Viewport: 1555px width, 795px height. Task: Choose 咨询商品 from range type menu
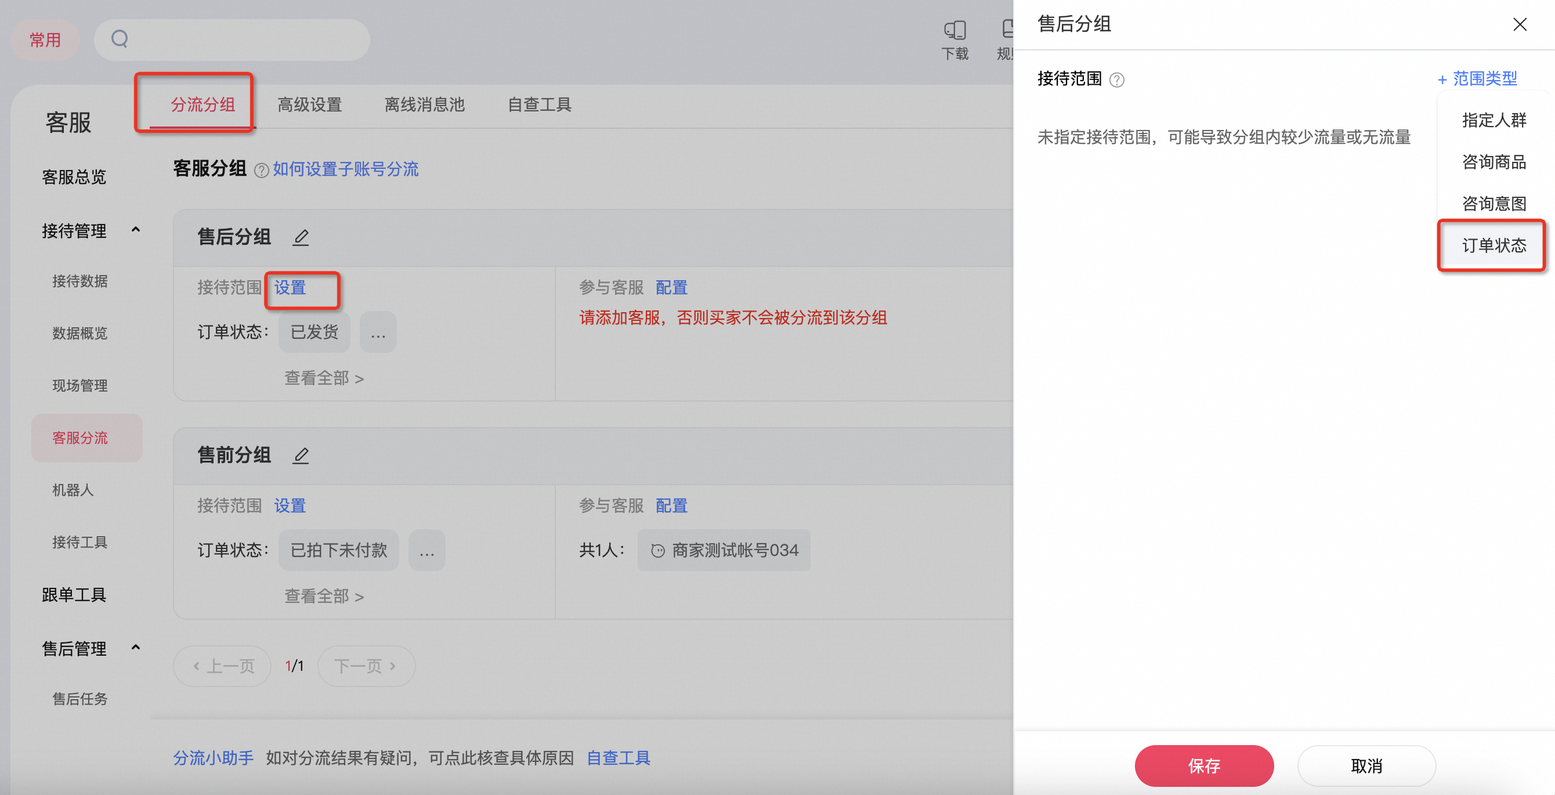tap(1493, 162)
